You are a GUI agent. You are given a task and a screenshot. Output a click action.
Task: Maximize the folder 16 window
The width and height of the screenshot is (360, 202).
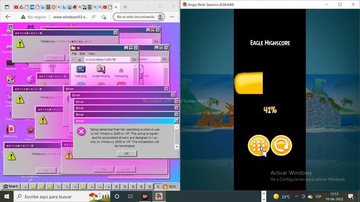pyautogui.click(x=131, y=48)
